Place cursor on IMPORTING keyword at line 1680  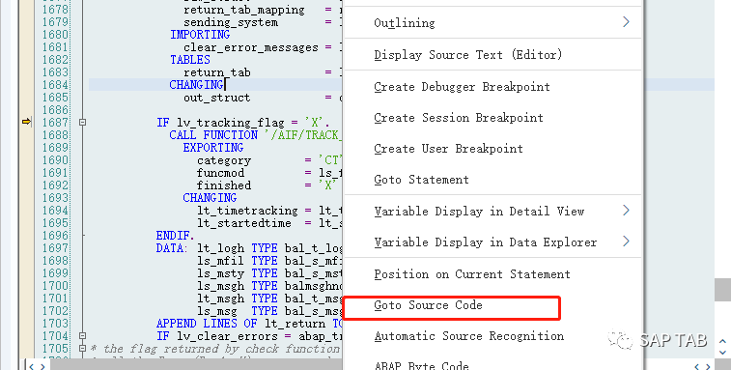200,35
